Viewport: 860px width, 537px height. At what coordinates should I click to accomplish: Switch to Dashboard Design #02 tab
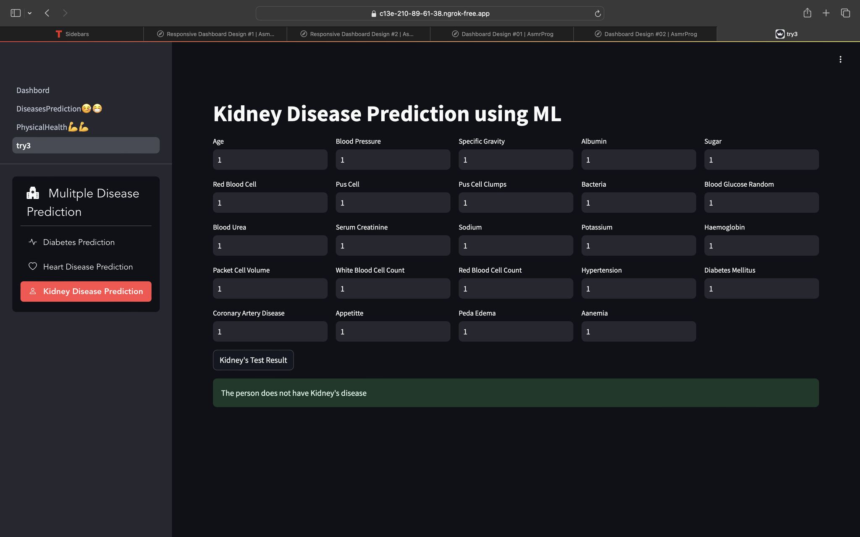[x=645, y=34]
